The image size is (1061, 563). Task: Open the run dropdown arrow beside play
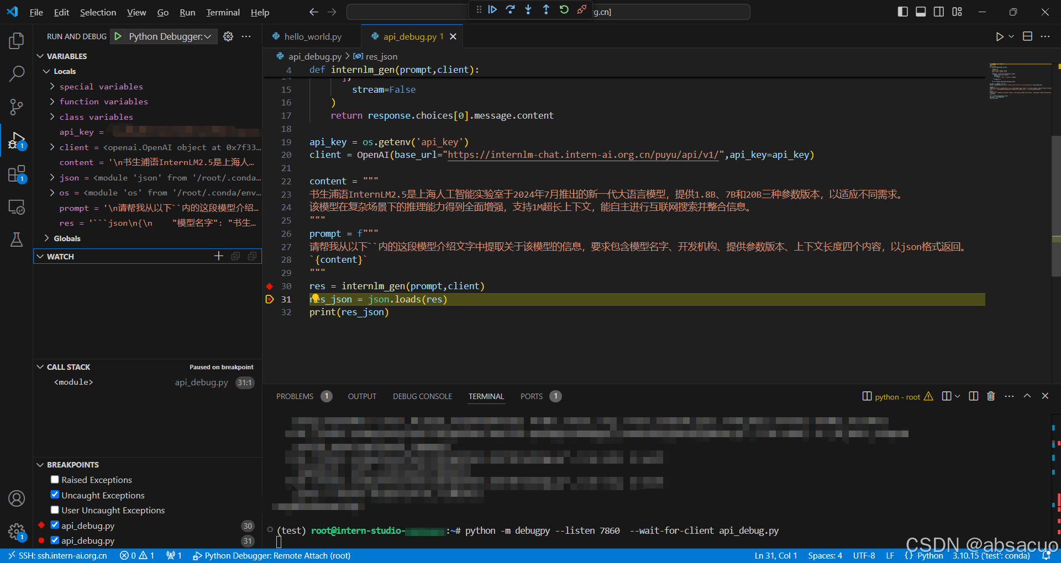click(x=1011, y=36)
